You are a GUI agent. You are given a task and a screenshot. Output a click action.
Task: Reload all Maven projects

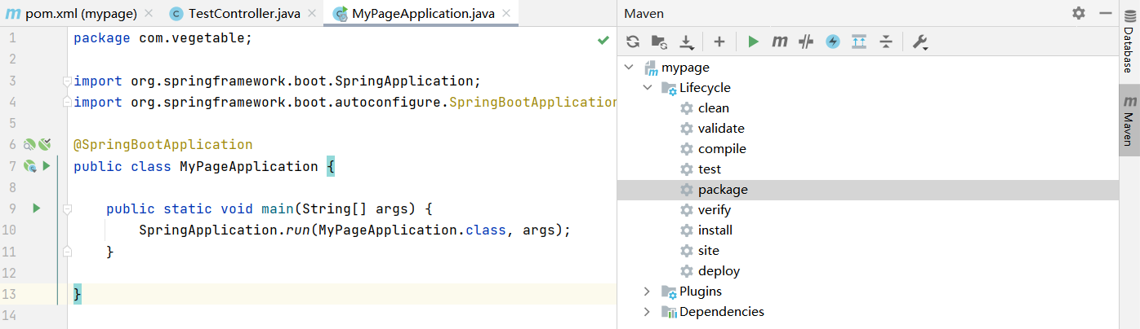point(633,42)
